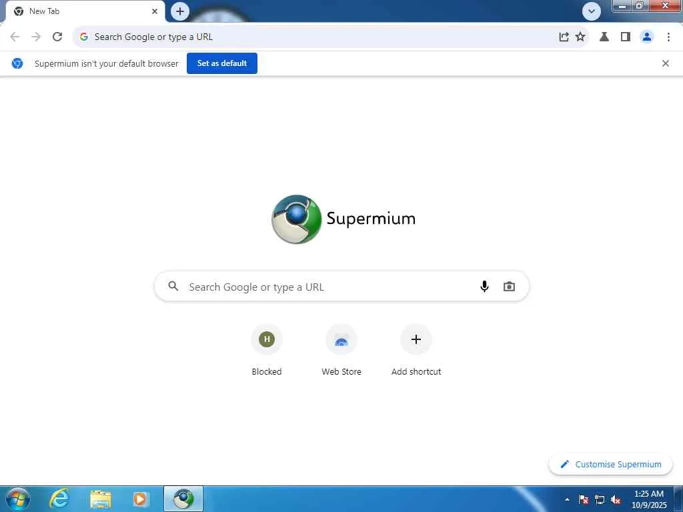Open the Blocked shortcut tile
Screen dimensions: 683x512
click(x=267, y=351)
